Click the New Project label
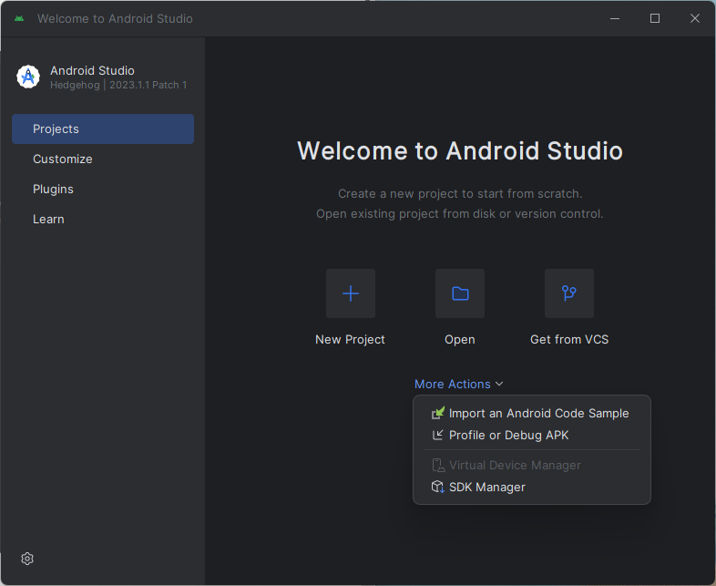The width and height of the screenshot is (716, 586). click(x=350, y=339)
